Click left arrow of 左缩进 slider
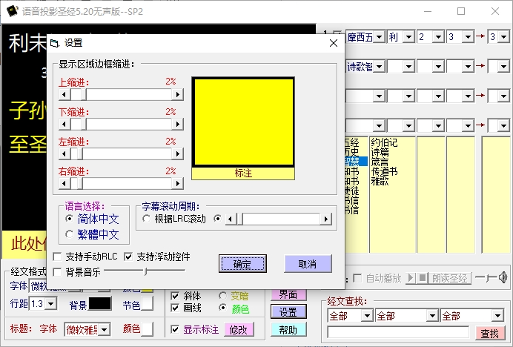This screenshot has height=347, width=513. click(64, 153)
